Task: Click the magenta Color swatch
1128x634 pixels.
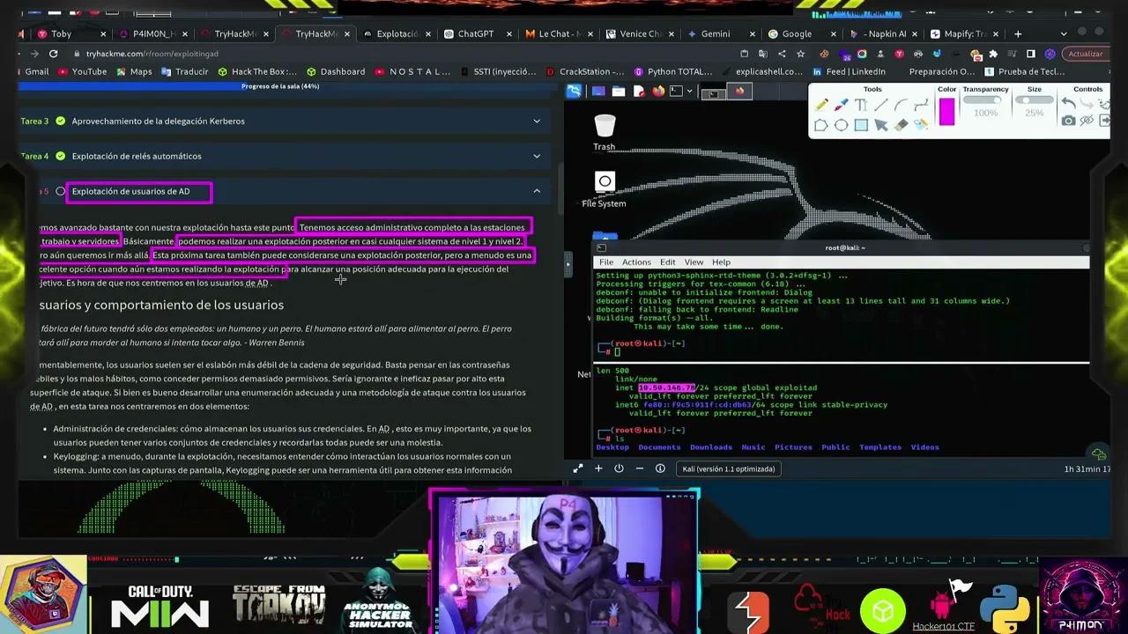Action: tap(946, 112)
